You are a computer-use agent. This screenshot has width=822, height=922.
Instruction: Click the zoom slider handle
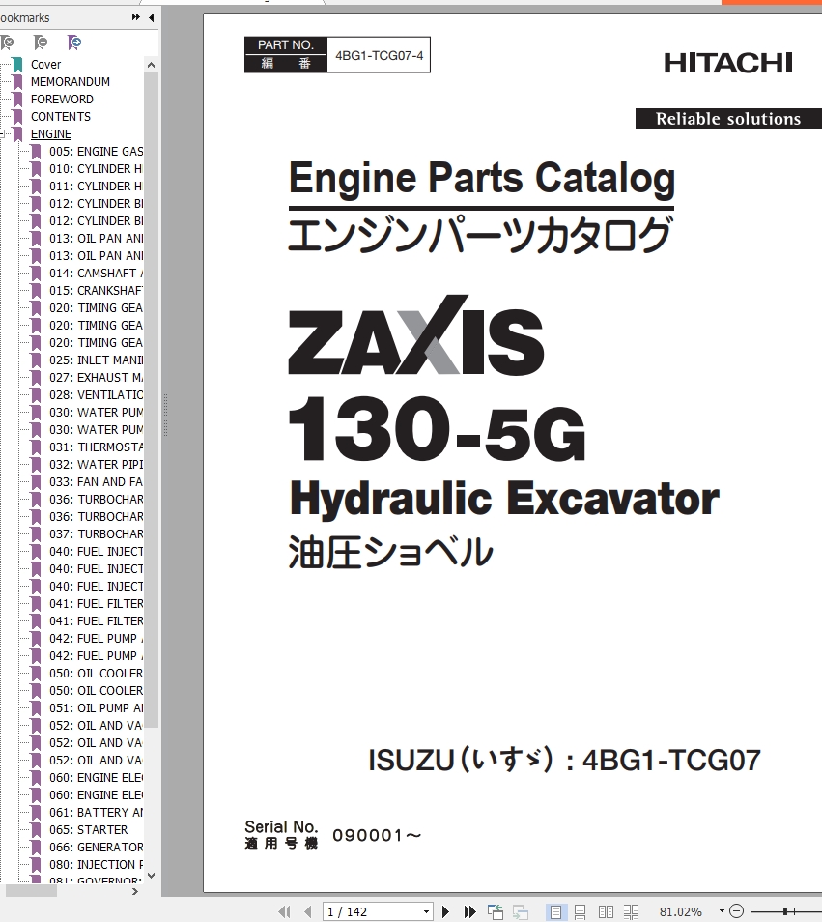click(785, 910)
